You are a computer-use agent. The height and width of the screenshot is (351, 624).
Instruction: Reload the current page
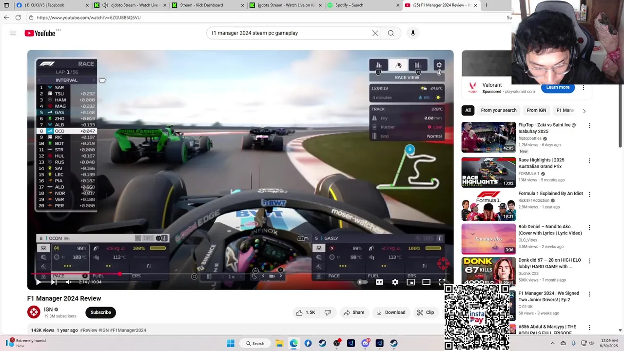tap(18, 18)
